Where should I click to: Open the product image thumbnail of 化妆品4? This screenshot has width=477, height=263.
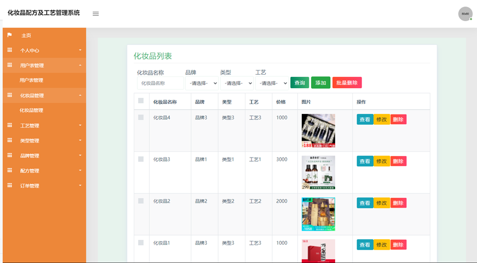pos(318,131)
